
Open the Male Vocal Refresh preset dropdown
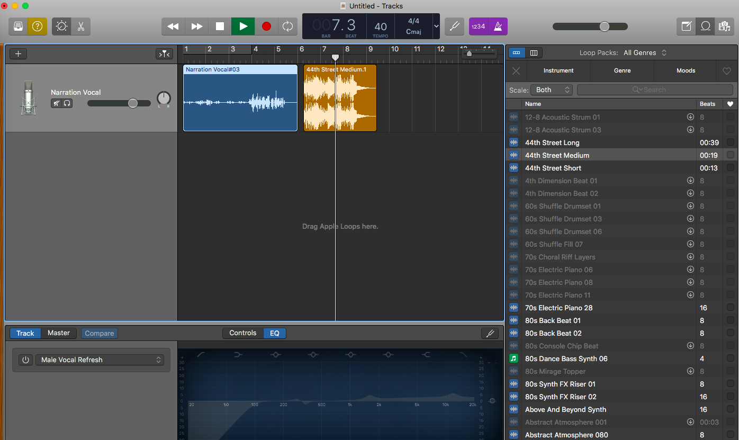[100, 360]
